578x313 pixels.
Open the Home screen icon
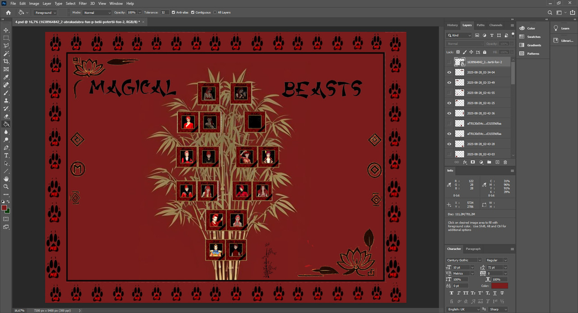click(x=8, y=13)
